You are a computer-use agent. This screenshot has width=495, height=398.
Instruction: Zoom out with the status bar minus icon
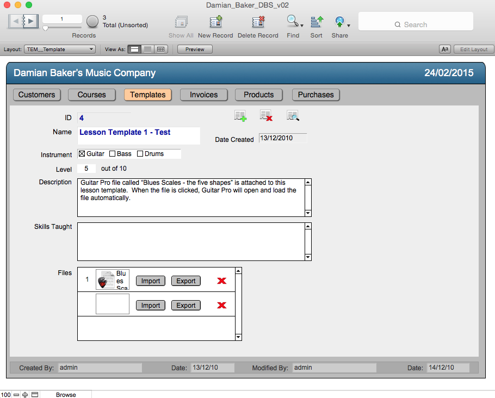coord(16,395)
